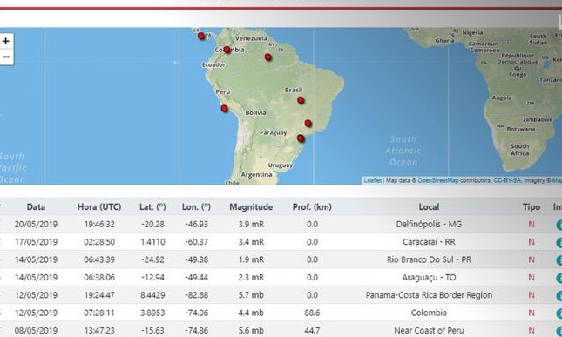Sort table by the Magnitude header
Screen dimensions: 562x337
(251, 207)
